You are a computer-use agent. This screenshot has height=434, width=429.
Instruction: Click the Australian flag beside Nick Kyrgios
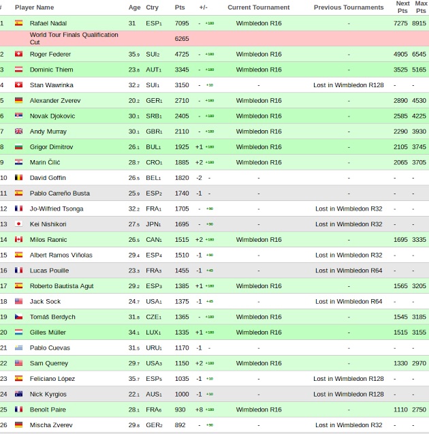click(x=18, y=394)
